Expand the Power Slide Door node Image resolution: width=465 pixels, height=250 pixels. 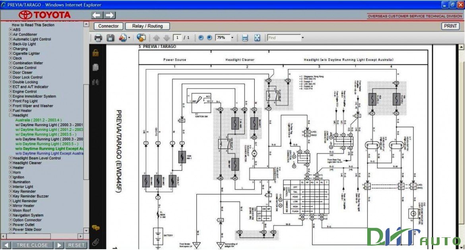[x=11, y=229]
